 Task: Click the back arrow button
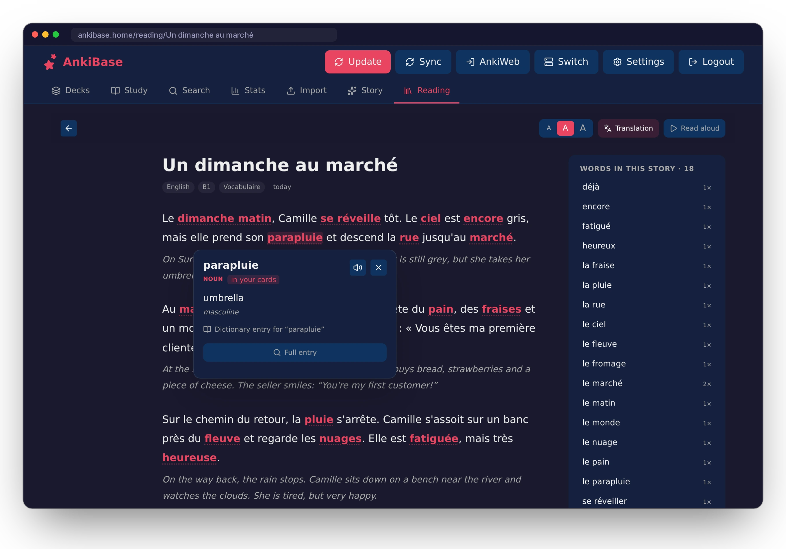pos(68,128)
